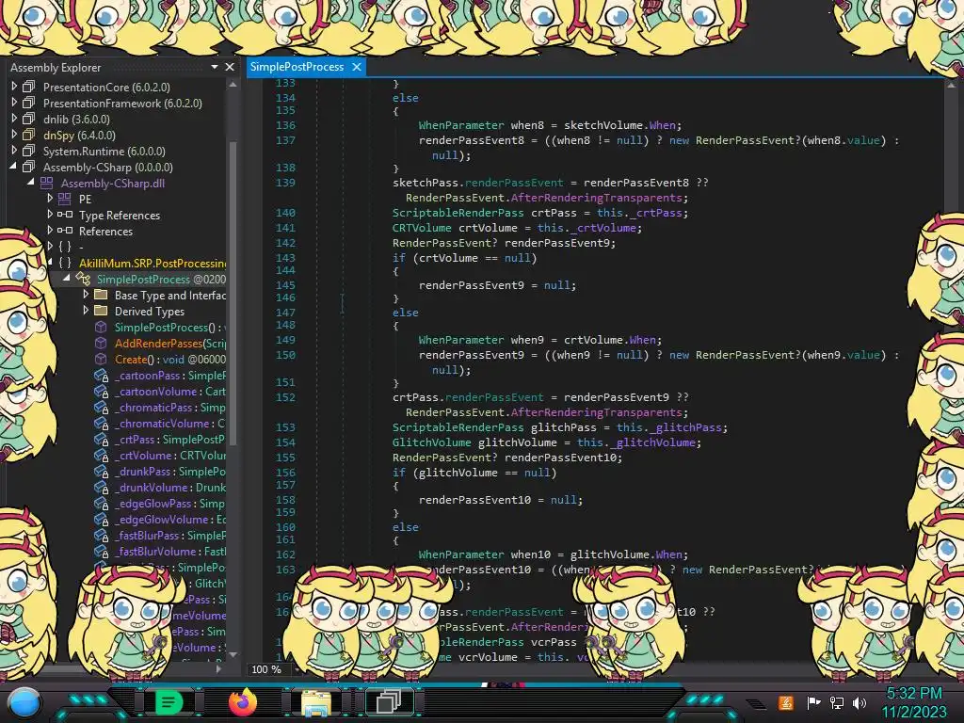Click CRTVolume type on line 141
The image size is (964, 723).
click(422, 228)
